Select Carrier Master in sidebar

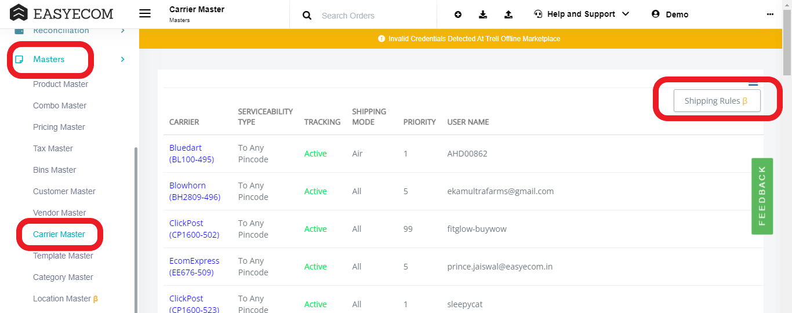pyautogui.click(x=59, y=234)
